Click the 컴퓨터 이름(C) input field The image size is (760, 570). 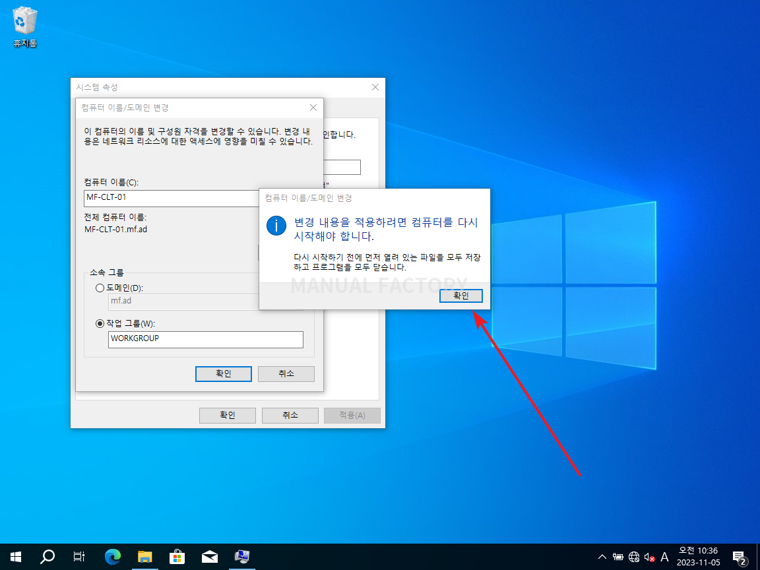[x=172, y=198]
